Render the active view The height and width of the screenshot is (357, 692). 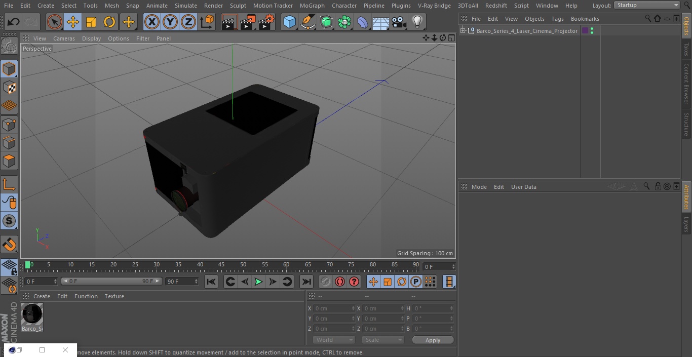[x=229, y=22]
